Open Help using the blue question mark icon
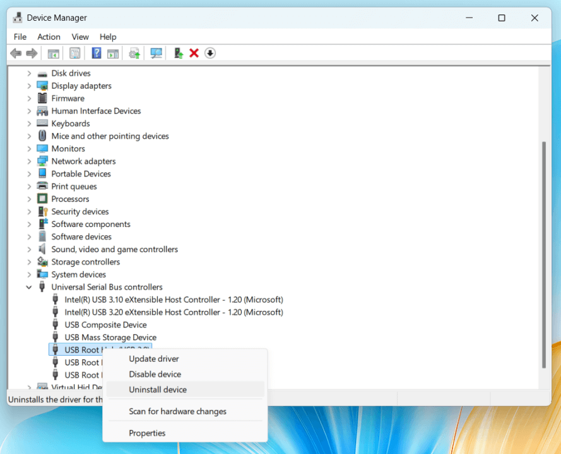 tap(95, 53)
